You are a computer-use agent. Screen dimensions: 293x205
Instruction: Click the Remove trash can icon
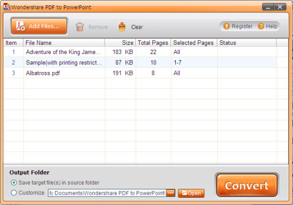(x=80, y=27)
